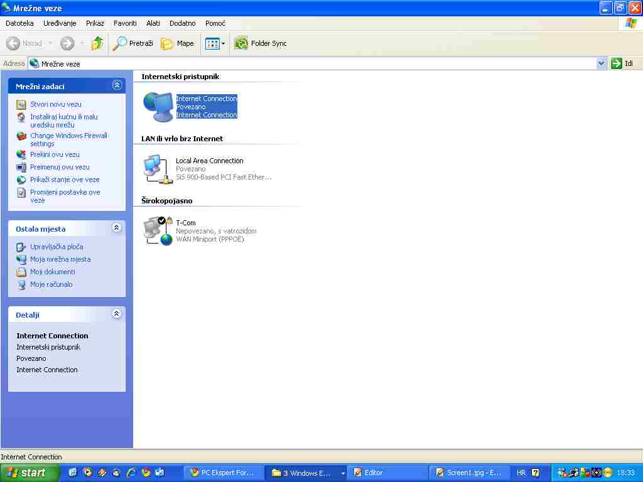Screen dimensions: 643x482
Task: Click the Stvori novu vezu link
Action: (55, 104)
